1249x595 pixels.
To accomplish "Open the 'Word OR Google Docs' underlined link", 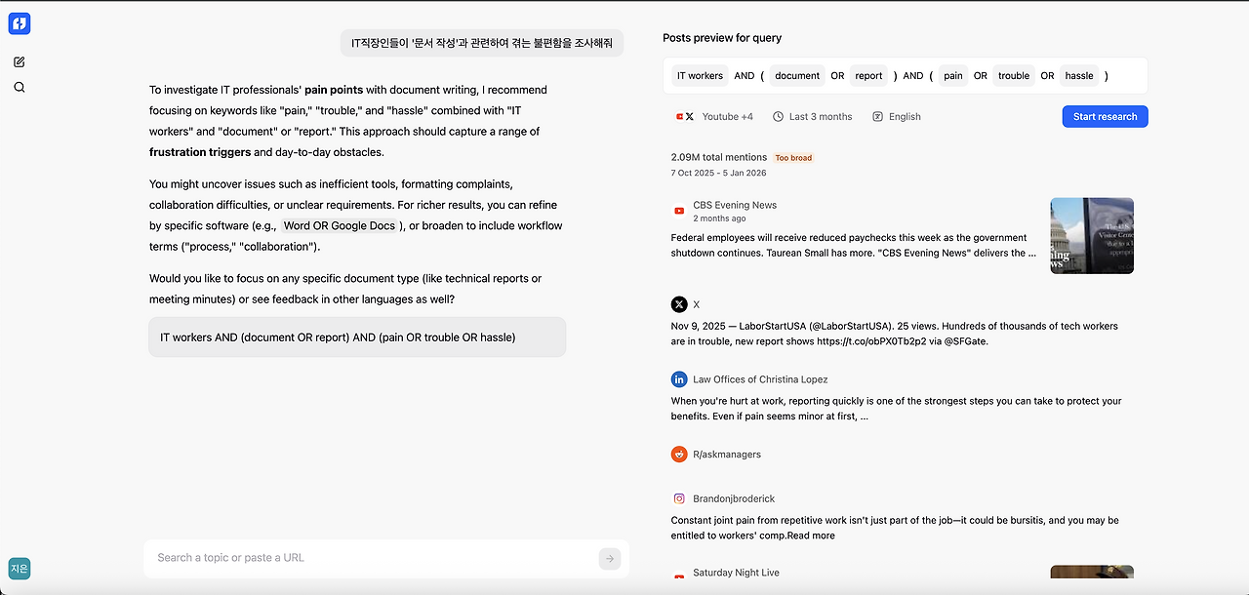I will point(340,225).
